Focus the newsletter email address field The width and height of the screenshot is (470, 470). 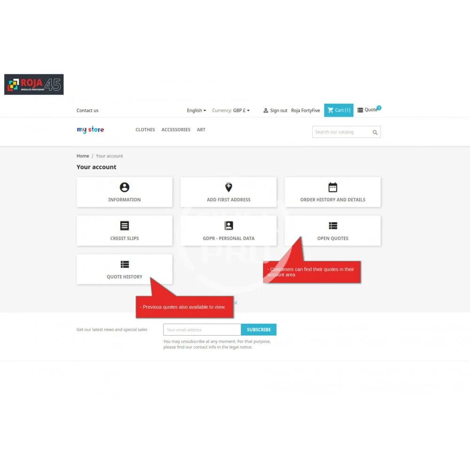(x=202, y=329)
